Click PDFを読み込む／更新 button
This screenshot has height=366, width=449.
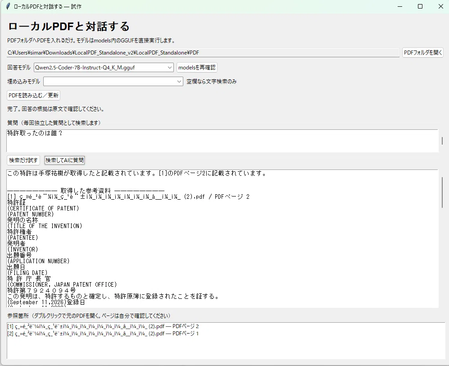pos(33,96)
